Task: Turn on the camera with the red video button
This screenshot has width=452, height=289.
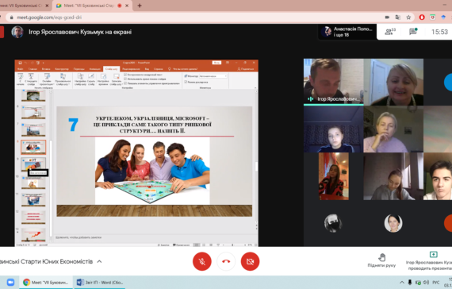Action: (x=250, y=261)
